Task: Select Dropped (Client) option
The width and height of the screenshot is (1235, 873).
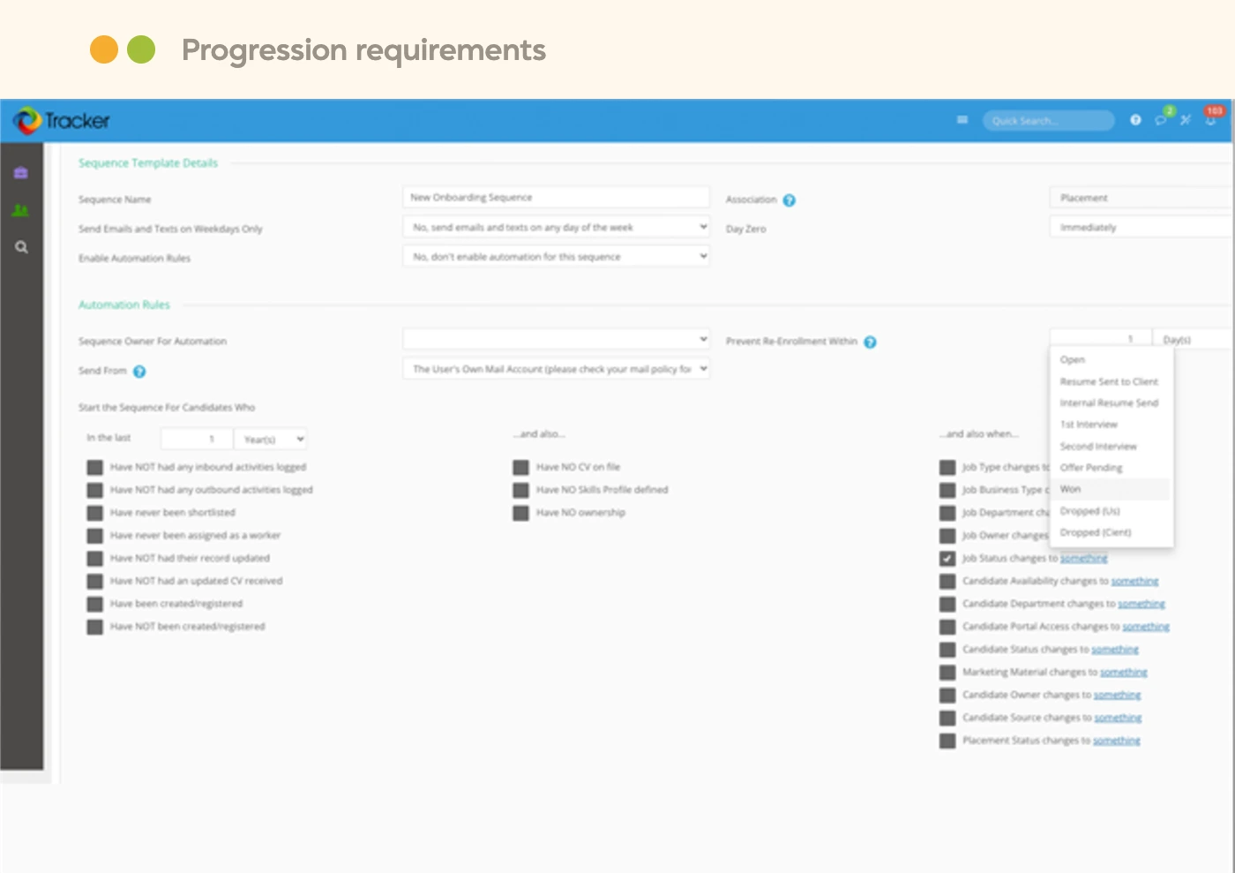Action: click(x=1111, y=532)
